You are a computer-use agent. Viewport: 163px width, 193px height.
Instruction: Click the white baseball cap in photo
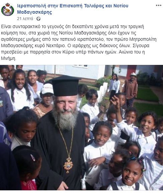click(47, 89)
